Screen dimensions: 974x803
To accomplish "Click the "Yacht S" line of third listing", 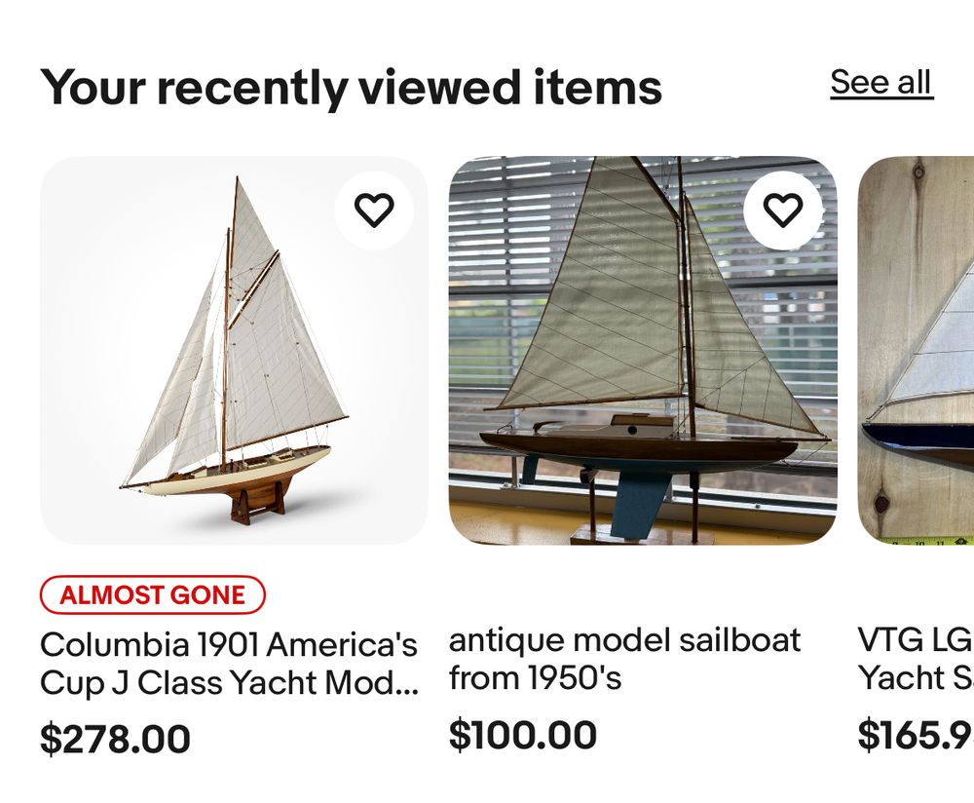I will coord(916,678).
